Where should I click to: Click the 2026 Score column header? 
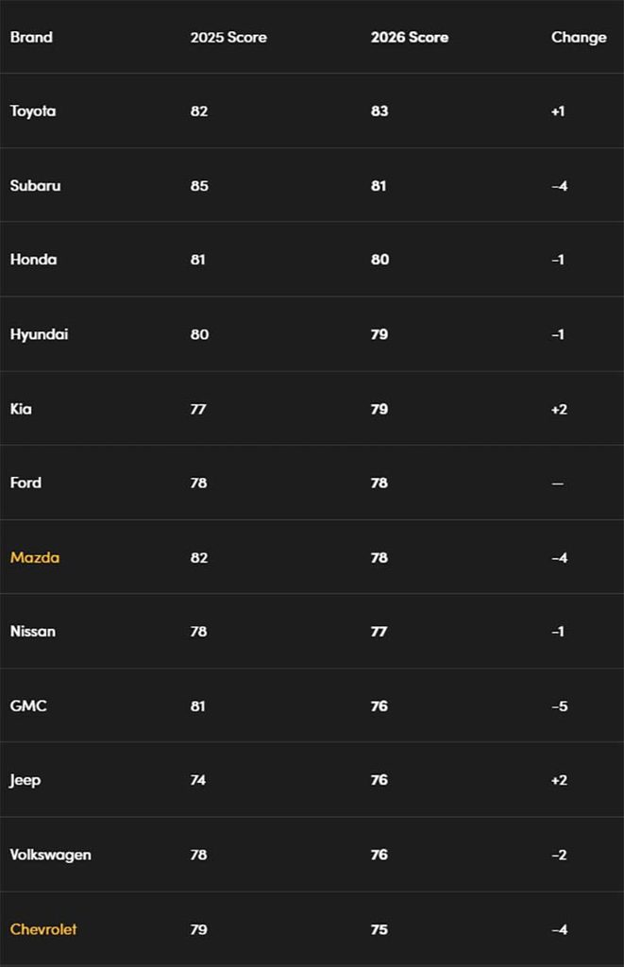click(410, 37)
